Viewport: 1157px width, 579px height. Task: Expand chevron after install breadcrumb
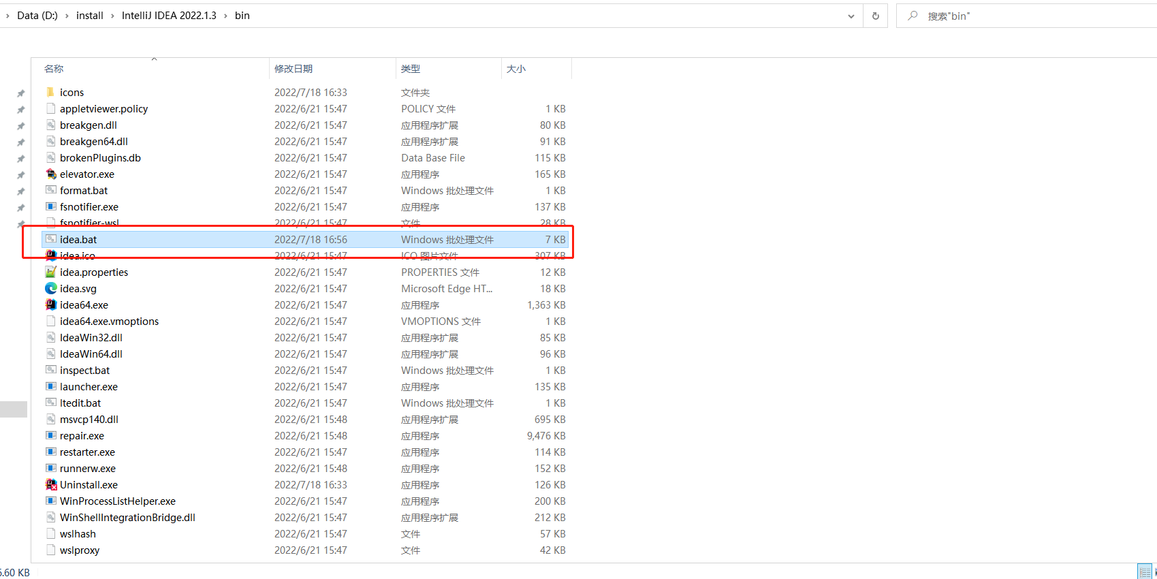[x=112, y=16]
